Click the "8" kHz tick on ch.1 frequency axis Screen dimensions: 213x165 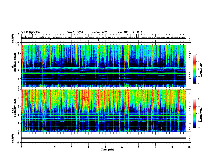pyautogui.click(x=19, y=53)
